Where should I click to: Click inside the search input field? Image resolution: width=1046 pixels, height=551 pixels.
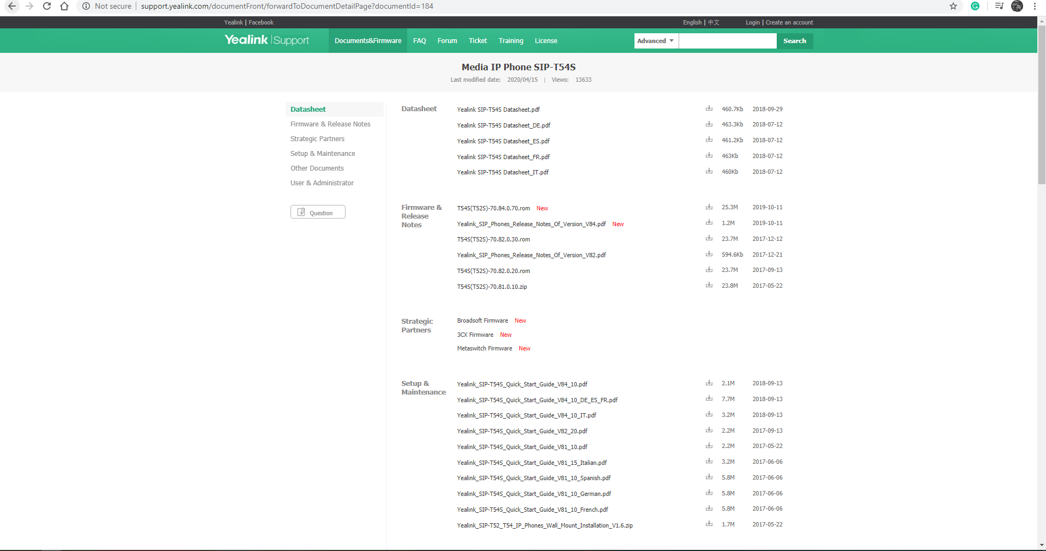coord(727,41)
